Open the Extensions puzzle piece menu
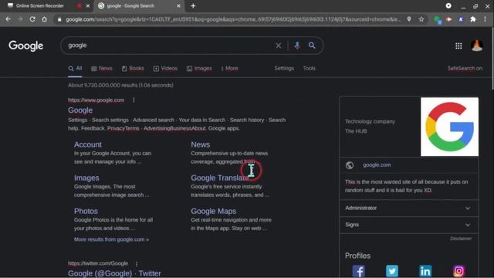Screen dimensions: 494x278 pyautogui.click(x=473, y=19)
